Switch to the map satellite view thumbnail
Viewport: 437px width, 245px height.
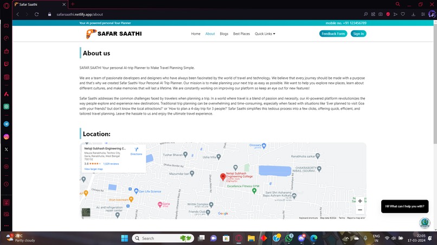coord(86,213)
